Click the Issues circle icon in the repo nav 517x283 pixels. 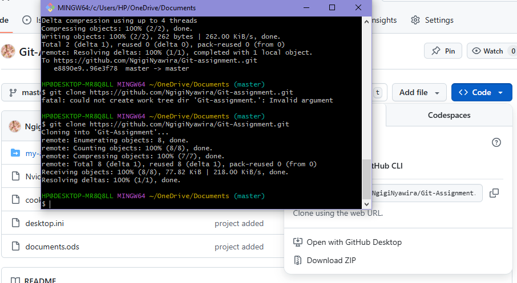pos(27,20)
